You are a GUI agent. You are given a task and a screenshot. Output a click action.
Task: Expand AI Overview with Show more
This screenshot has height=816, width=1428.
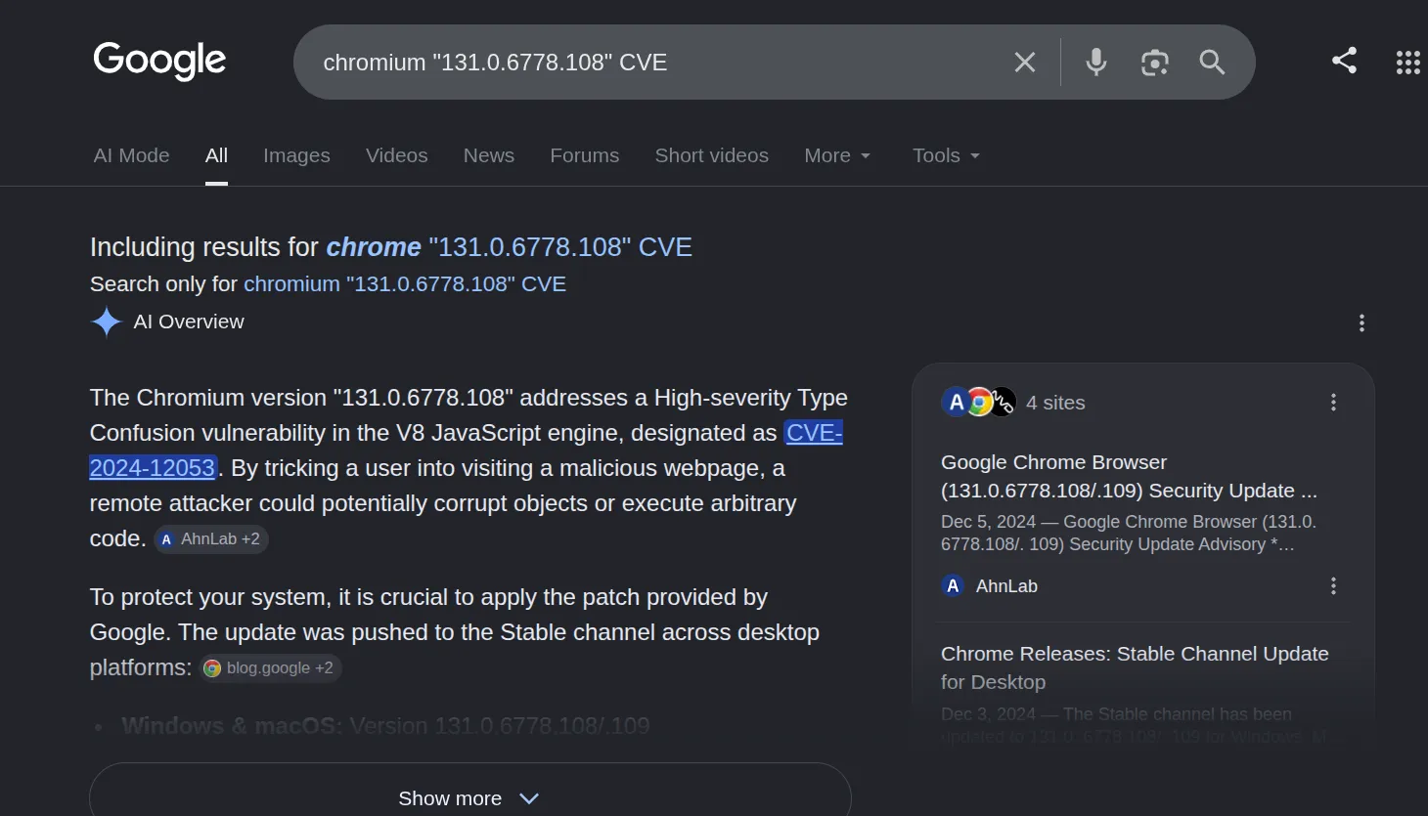[x=469, y=798]
